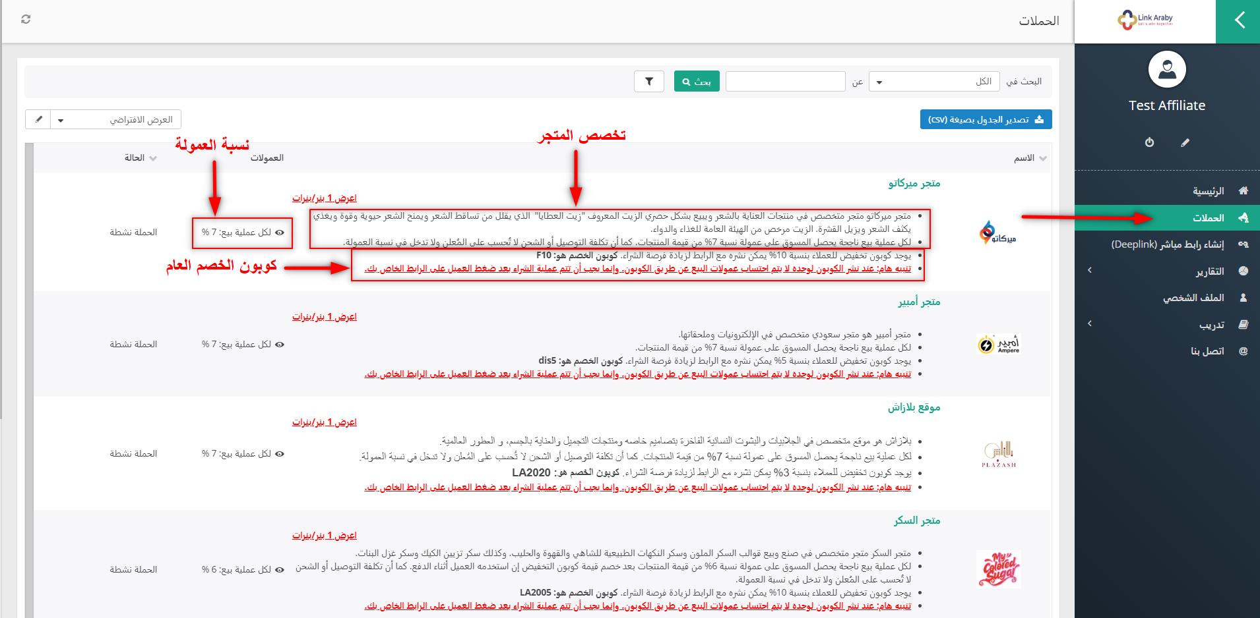Viewport: 1260px width, 618px height.
Task: Open the My Colored Sugar store logo
Action: coord(998,569)
